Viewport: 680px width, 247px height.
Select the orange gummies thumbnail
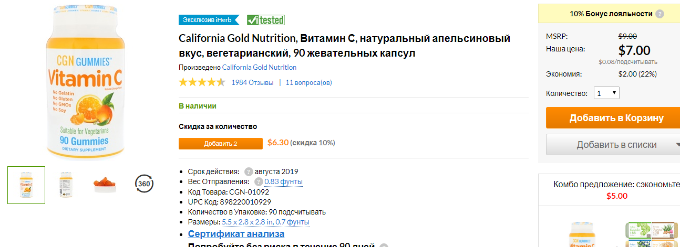(104, 185)
